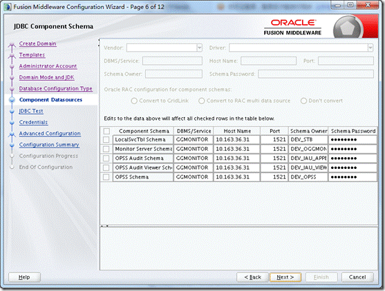Click the Templates step marker icon
The image size is (385, 291).
(x=12, y=56)
